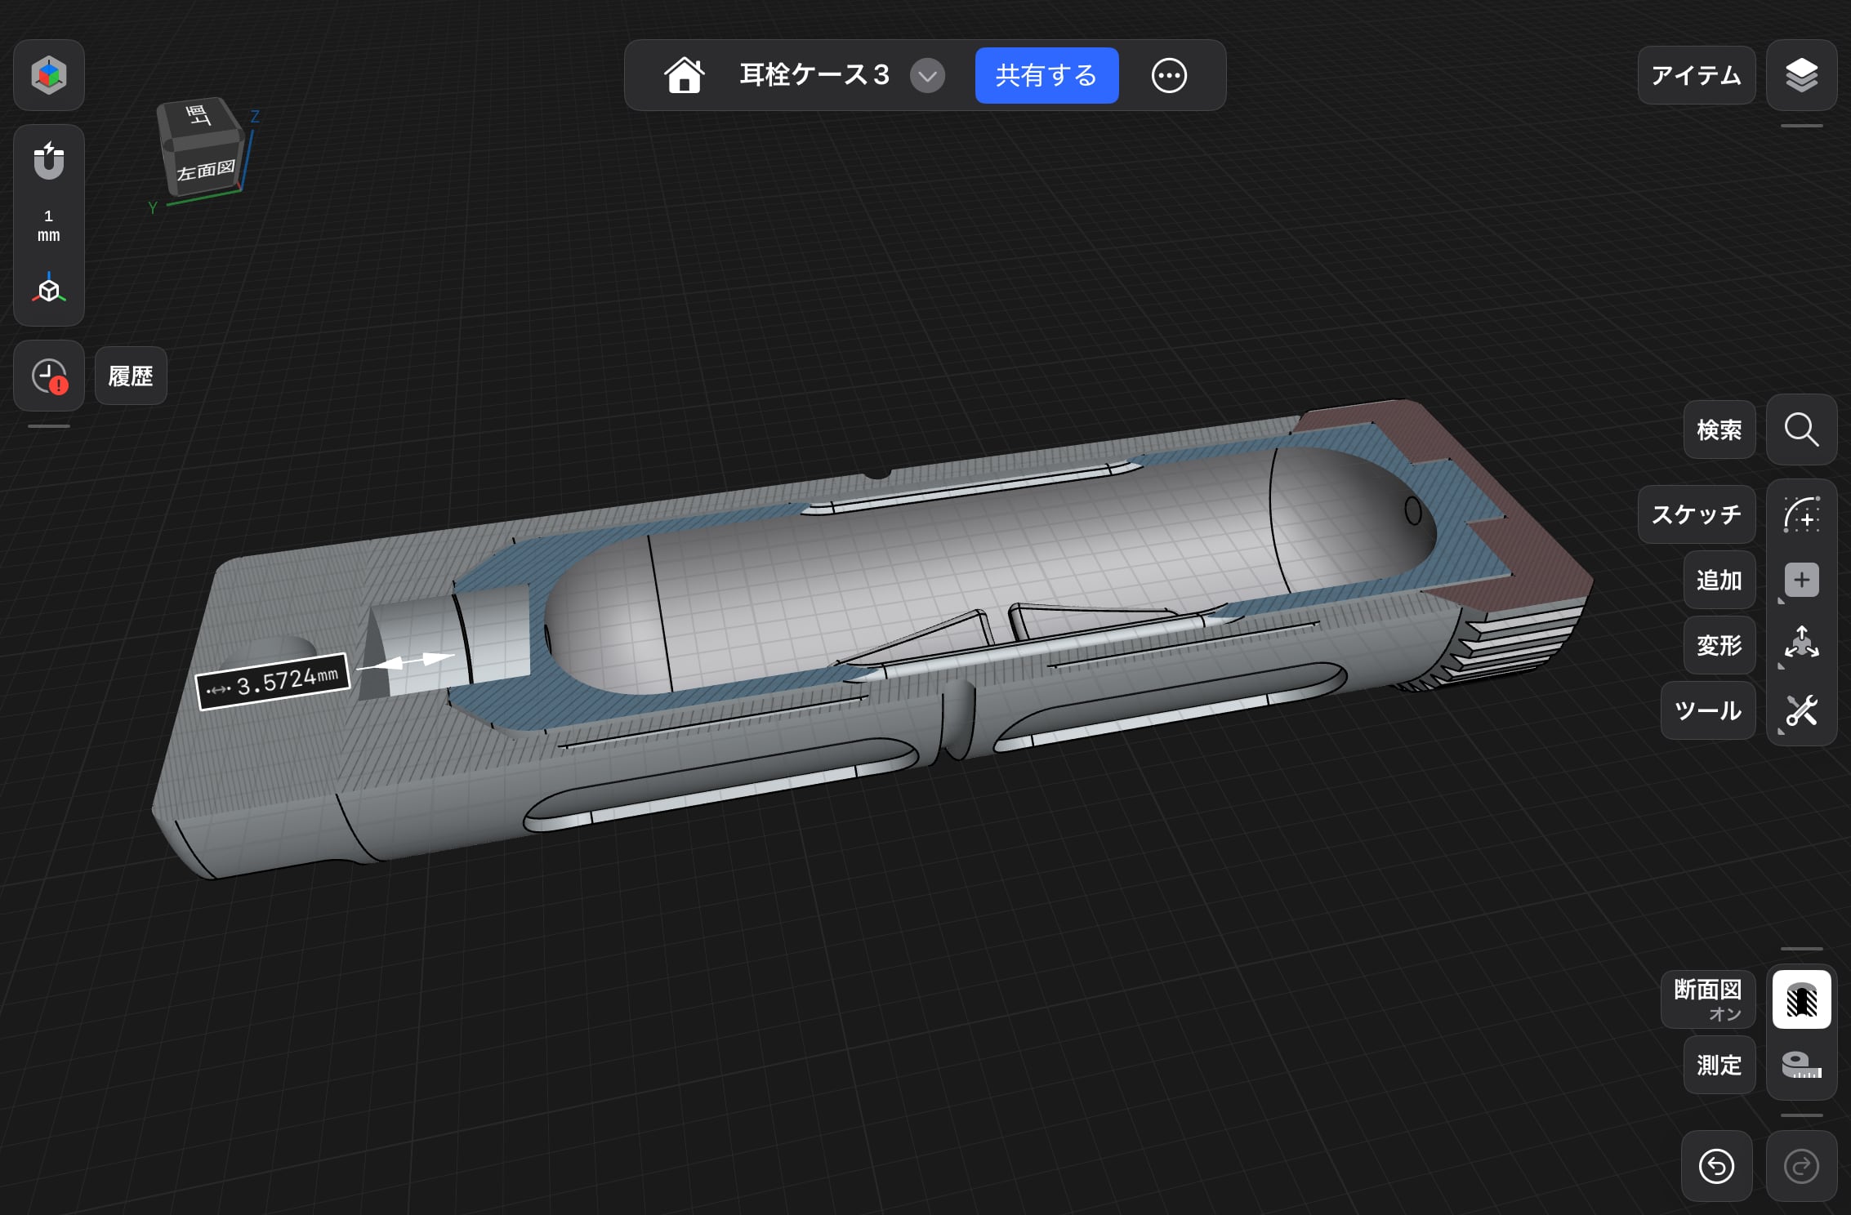
Task: Click the blue 共有する share button
Action: pyautogui.click(x=1046, y=75)
